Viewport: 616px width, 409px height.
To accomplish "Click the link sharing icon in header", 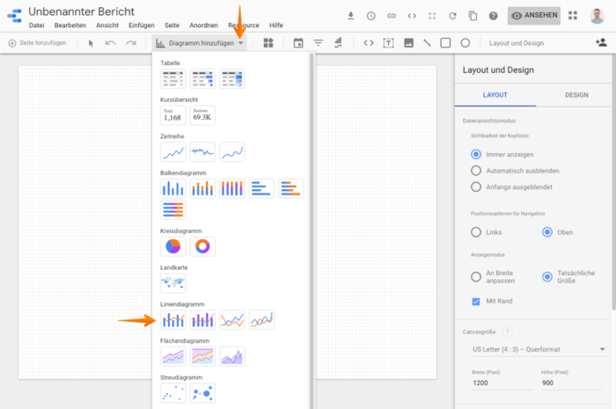I will point(392,16).
